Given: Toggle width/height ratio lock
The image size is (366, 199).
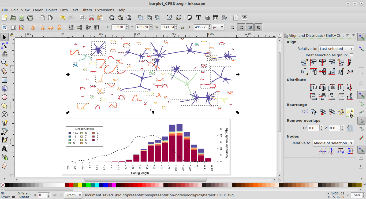Looking at the screenshot, I should click(x=182, y=27).
